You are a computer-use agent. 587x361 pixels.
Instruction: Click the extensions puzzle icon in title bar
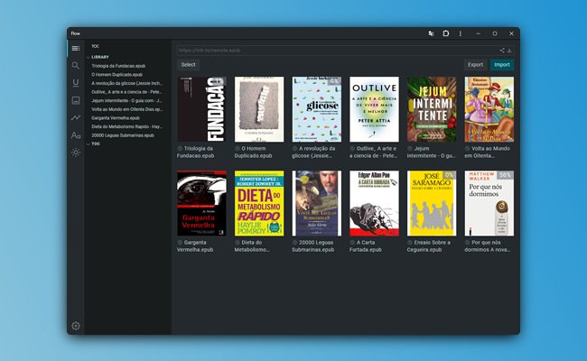(x=445, y=33)
